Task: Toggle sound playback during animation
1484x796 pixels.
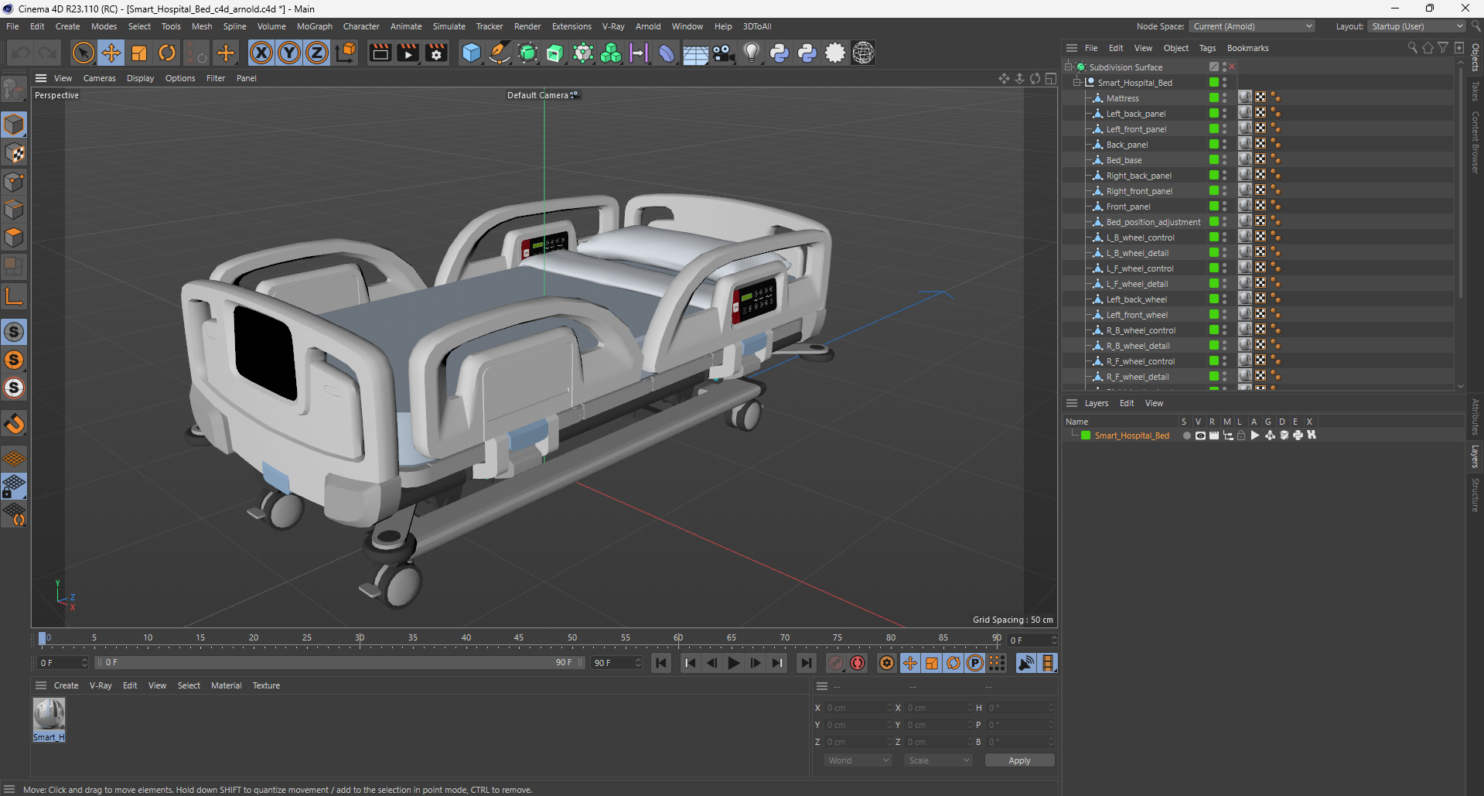Action: (x=1026, y=663)
